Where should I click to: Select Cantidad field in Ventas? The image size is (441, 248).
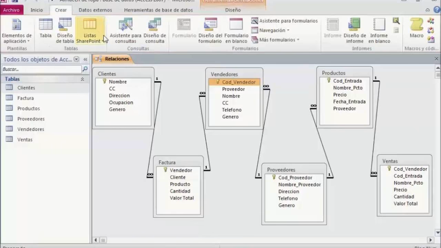[404, 196]
